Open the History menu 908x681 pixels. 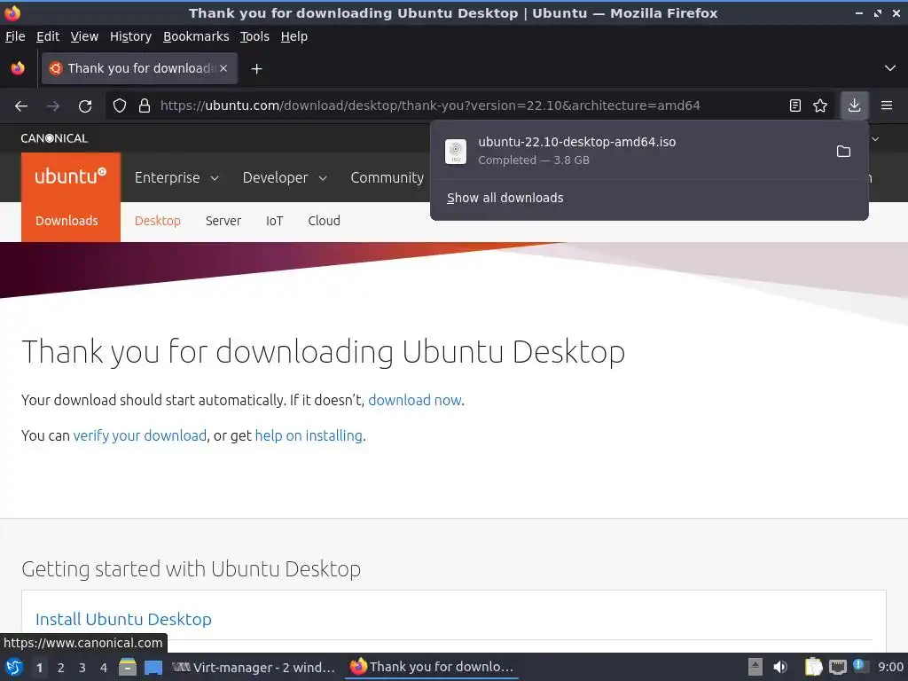click(x=130, y=36)
